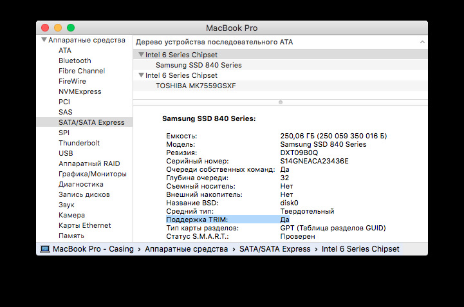Click MacBook Pro - Casing in path bar
Viewport: 464px width, 307px height.
pos(93,249)
